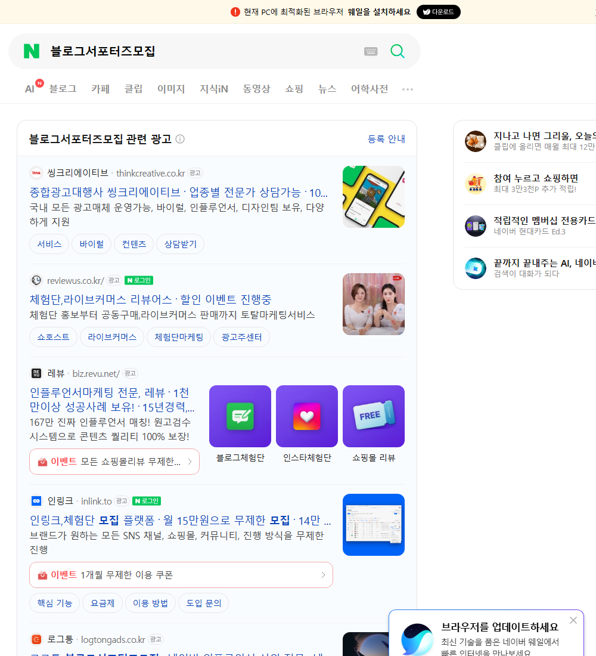Open the inlink.to URL text
The width and height of the screenshot is (596, 656).
pos(96,501)
